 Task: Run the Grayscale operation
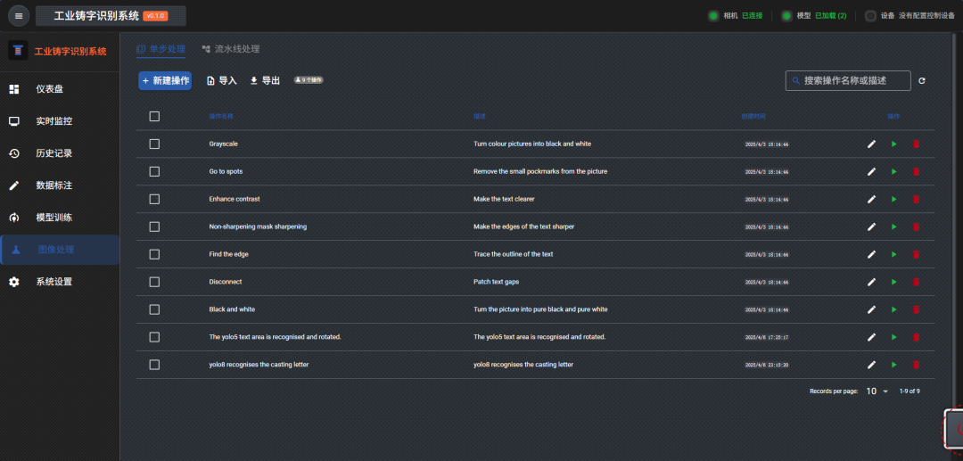point(893,144)
